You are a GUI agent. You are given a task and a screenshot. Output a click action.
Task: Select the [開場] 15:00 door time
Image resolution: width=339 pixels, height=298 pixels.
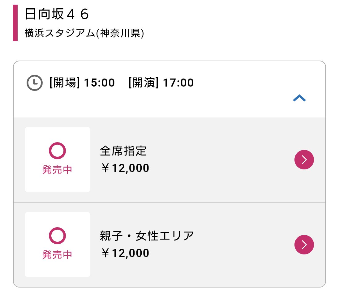tap(82, 83)
